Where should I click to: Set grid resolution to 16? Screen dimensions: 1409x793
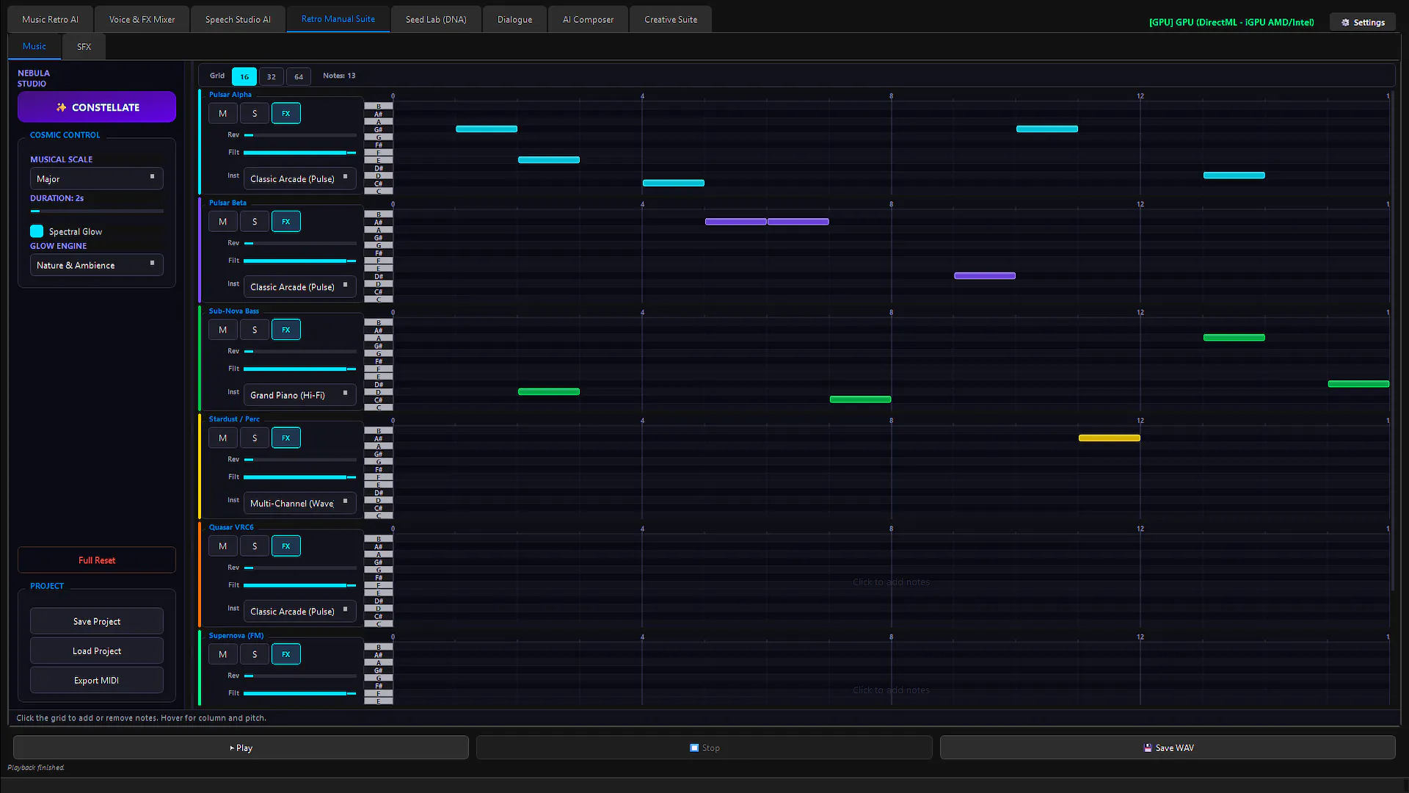[x=244, y=76]
